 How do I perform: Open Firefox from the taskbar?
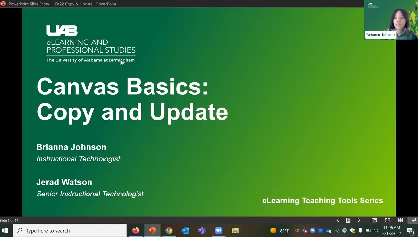click(136, 230)
